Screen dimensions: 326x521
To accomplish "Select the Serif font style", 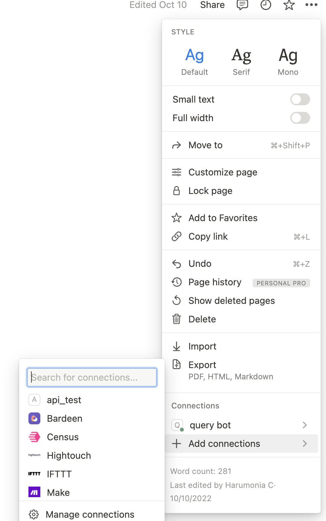I will (x=241, y=62).
